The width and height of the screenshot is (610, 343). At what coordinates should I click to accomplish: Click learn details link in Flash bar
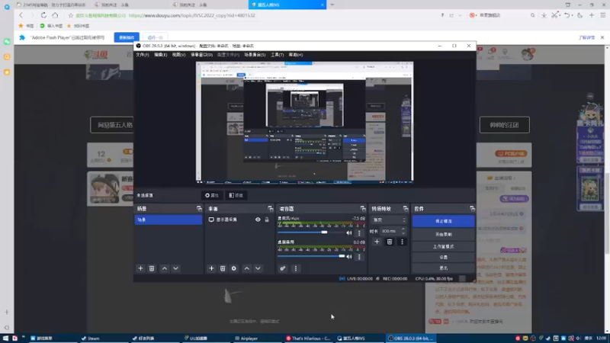click(586, 37)
